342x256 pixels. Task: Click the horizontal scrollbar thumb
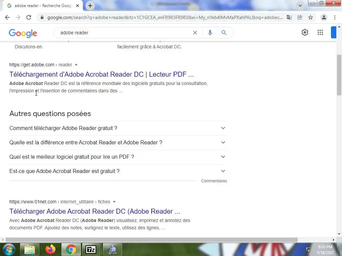tap(152, 240)
